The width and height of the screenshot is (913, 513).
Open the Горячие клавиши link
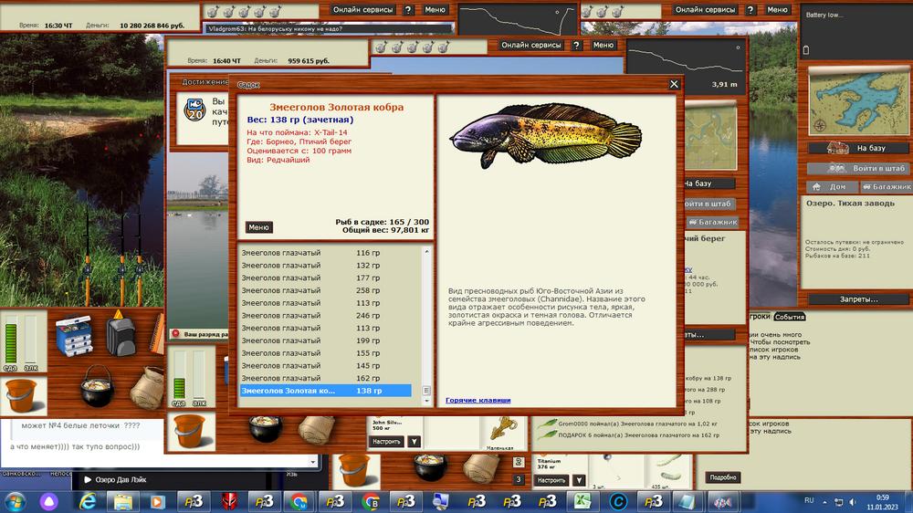(x=478, y=400)
